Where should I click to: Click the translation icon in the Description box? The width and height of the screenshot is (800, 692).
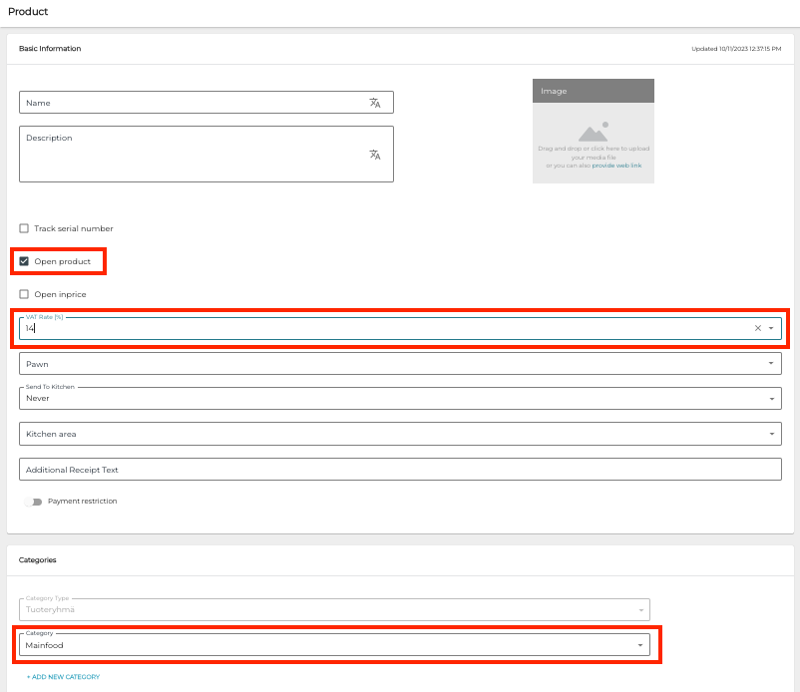pos(376,156)
